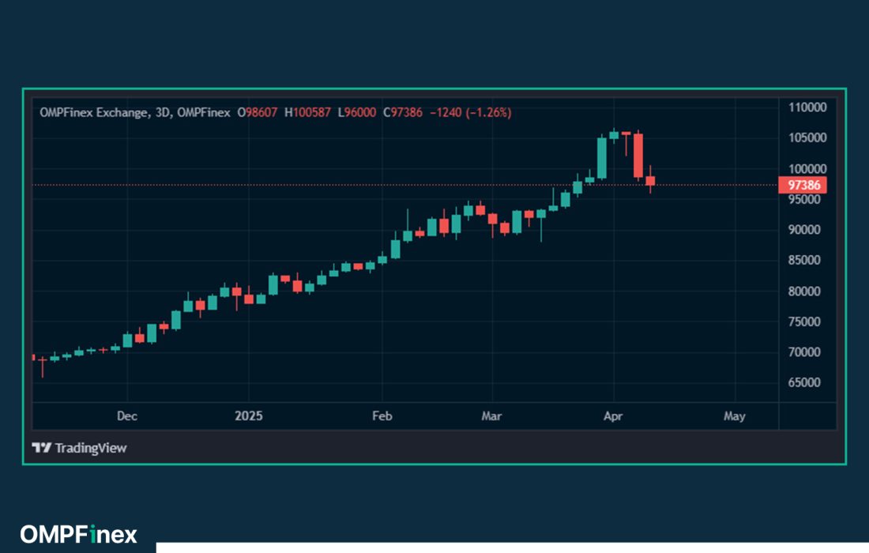Image resolution: width=869 pixels, height=553 pixels.
Task: Click the large red candle in April
Action: click(638, 155)
